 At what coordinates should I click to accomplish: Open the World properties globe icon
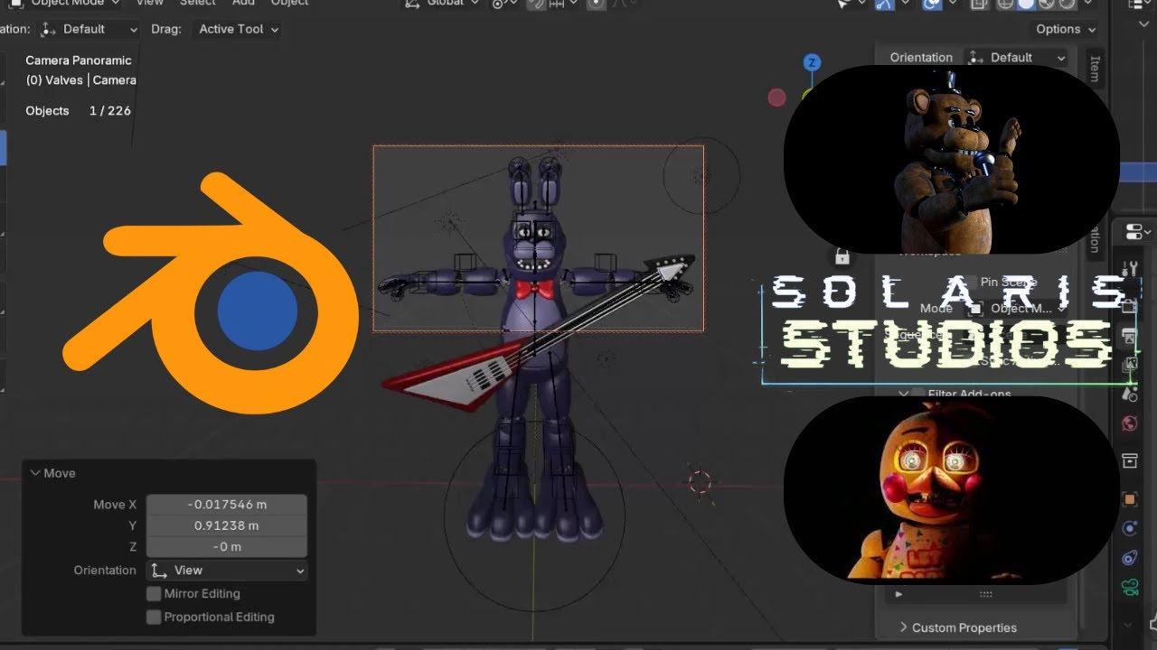point(1130,423)
